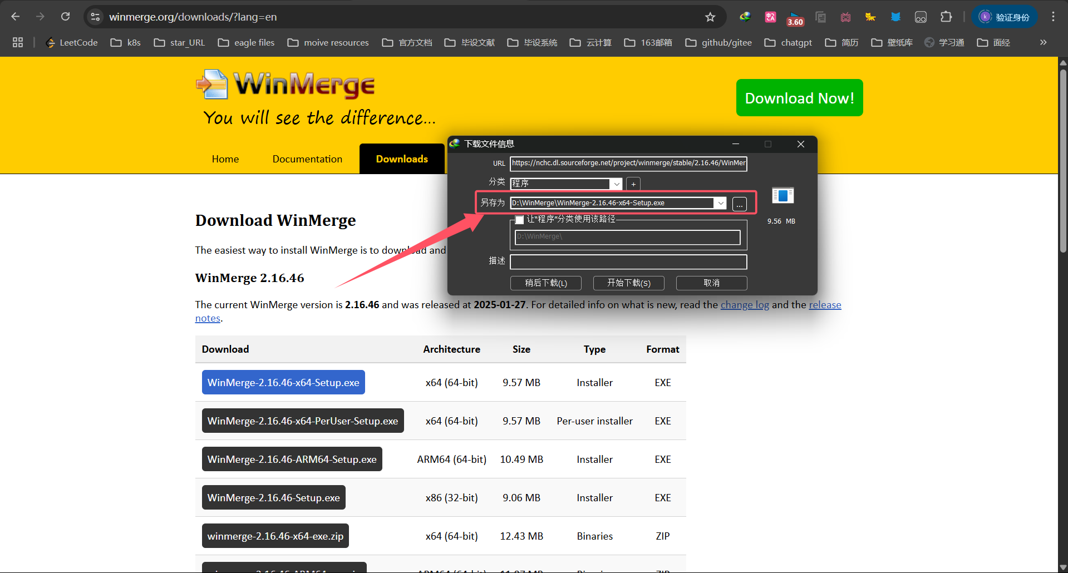Open the blue cat extension icon
This screenshot has width=1068, height=573.
895,17
